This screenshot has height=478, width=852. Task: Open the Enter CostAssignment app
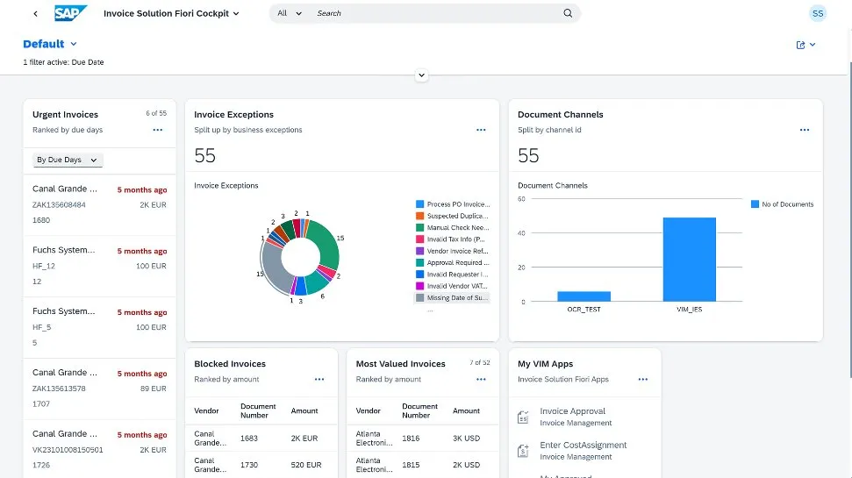(583, 446)
